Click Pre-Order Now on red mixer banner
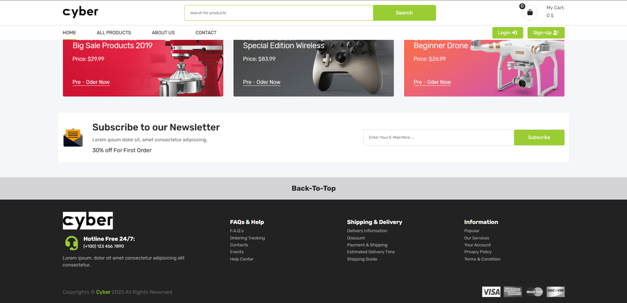Image resolution: width=627 pixels, height=303 pixels. [x=91, y=83]
